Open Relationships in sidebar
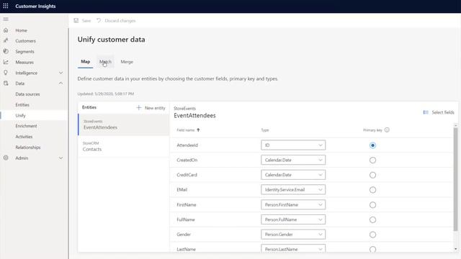The height and width of the screenshot is (259, 461). (x=28, y=147)
